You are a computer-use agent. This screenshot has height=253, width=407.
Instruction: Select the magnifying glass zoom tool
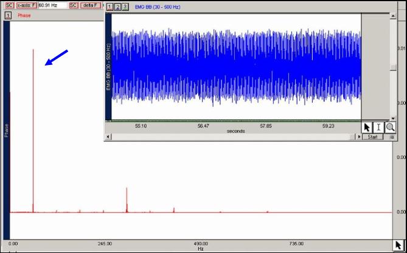[x=390, y=127]
